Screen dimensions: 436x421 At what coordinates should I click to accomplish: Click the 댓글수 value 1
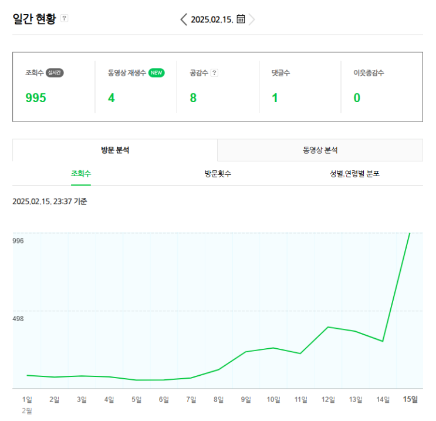coord(275,97)
